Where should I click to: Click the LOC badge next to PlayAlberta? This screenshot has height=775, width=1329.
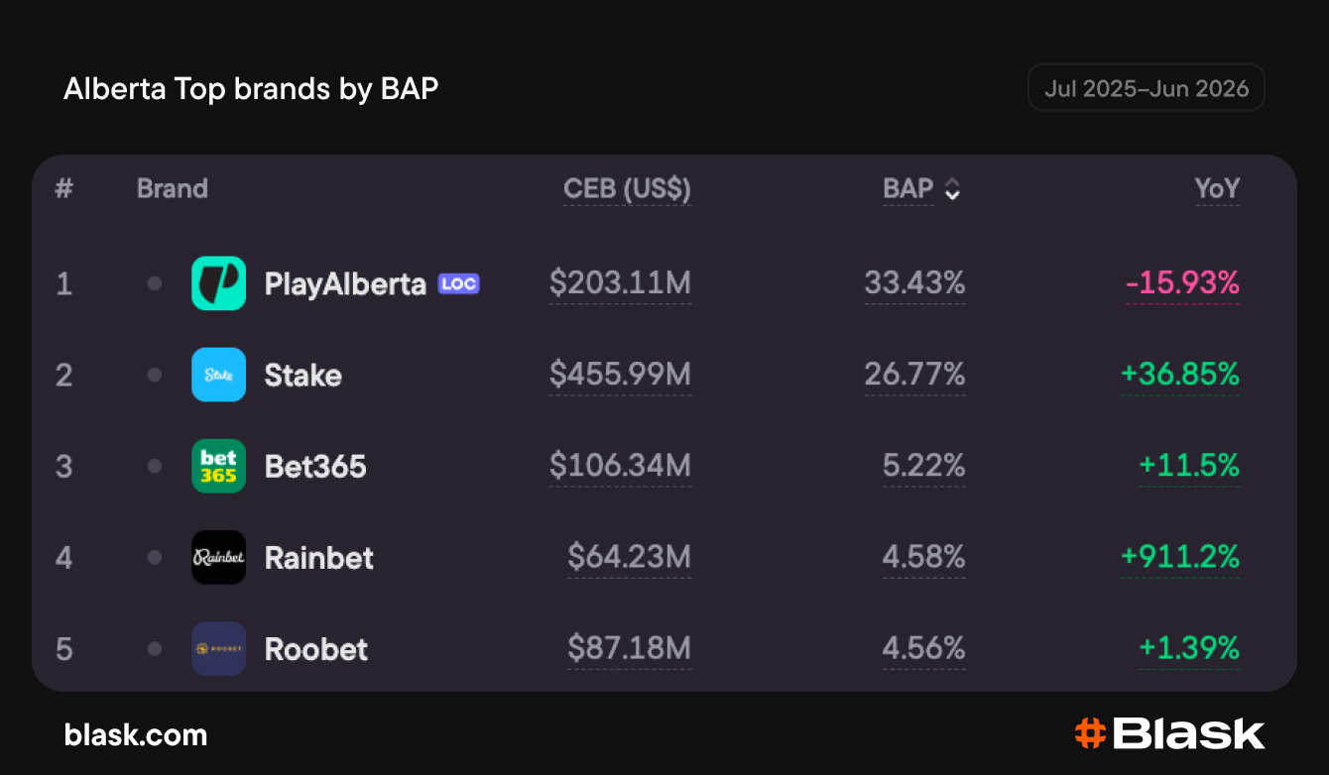click(x=459, y=283)
